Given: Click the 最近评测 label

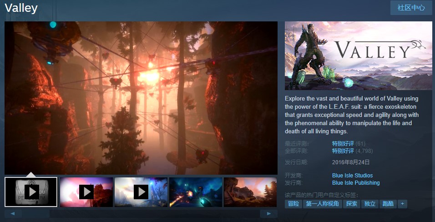Looking at the screenshot, I should pos(297,144).
